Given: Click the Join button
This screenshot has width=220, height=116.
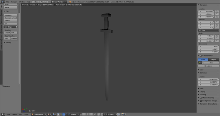Looking at the screenshot, I should pyautogui.click(x=11, y=24).
